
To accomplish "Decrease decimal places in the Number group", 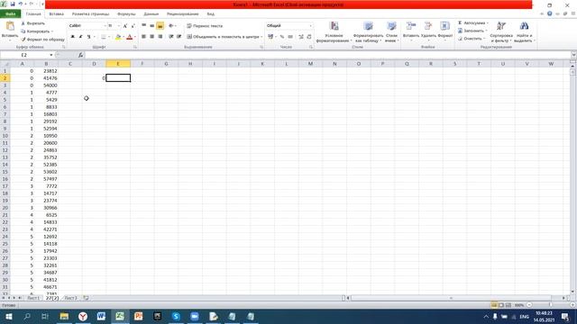I will 309,36.
